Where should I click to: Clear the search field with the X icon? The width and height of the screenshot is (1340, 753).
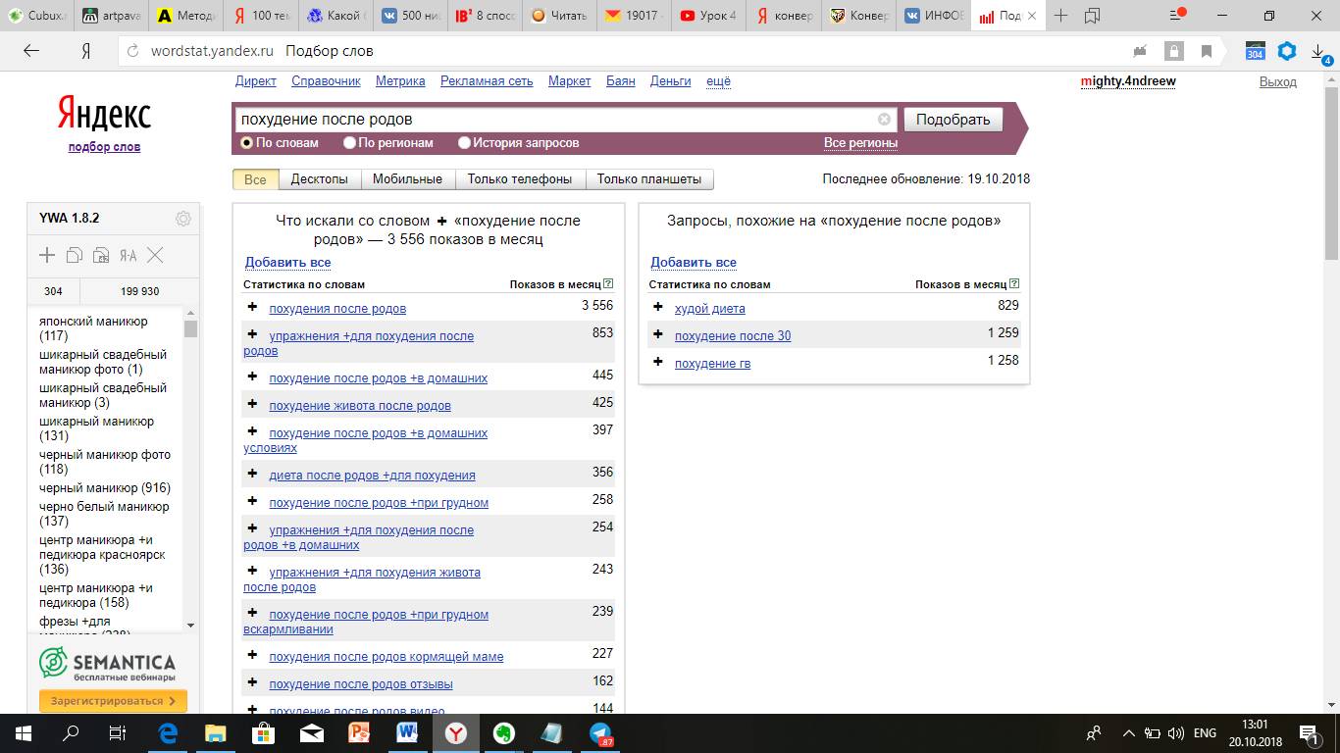[884, 120]
